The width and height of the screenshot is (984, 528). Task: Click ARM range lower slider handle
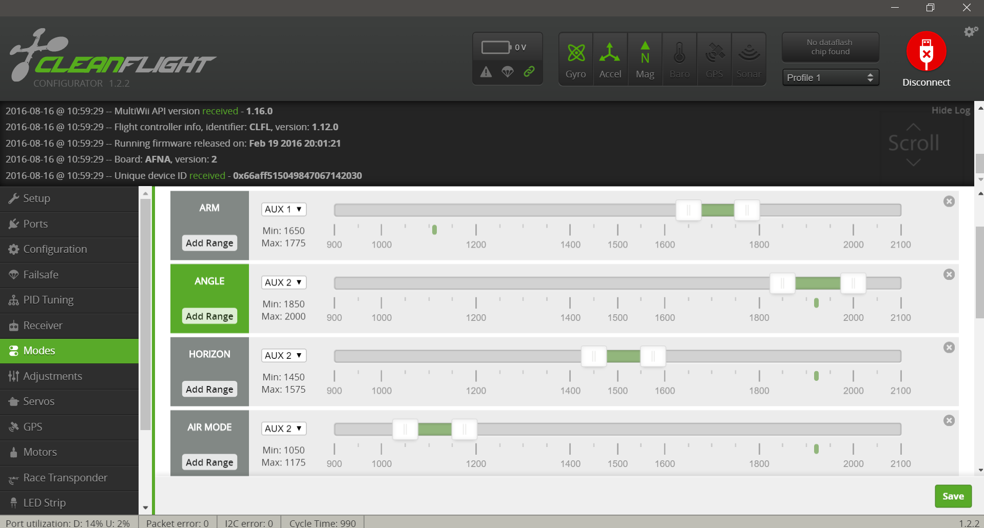click(x=688, y=210)
